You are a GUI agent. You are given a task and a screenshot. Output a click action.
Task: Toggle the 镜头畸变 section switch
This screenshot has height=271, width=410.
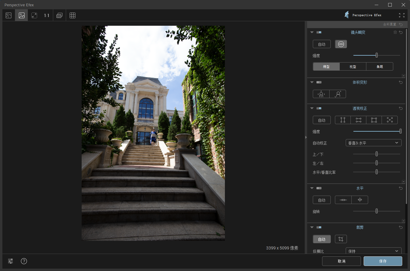(319, 32)
